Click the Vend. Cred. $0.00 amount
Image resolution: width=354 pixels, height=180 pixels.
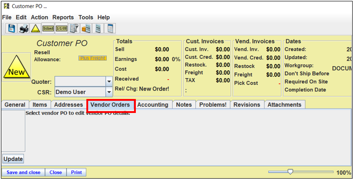pyautogui.click(x=273, y=58)
